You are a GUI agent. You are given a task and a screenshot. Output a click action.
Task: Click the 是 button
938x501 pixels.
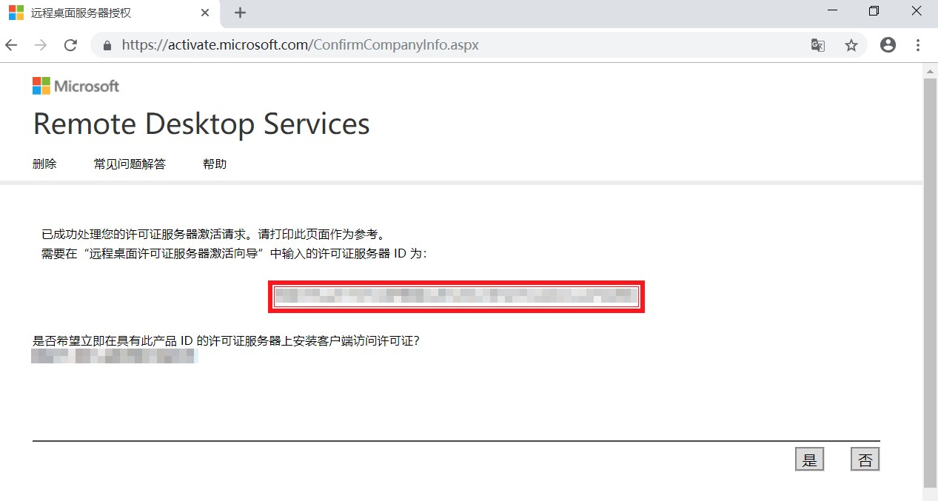[x=809, y=460]
